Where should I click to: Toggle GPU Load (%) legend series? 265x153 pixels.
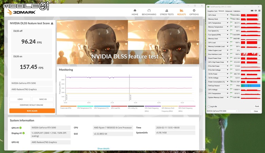click(119, 107)
